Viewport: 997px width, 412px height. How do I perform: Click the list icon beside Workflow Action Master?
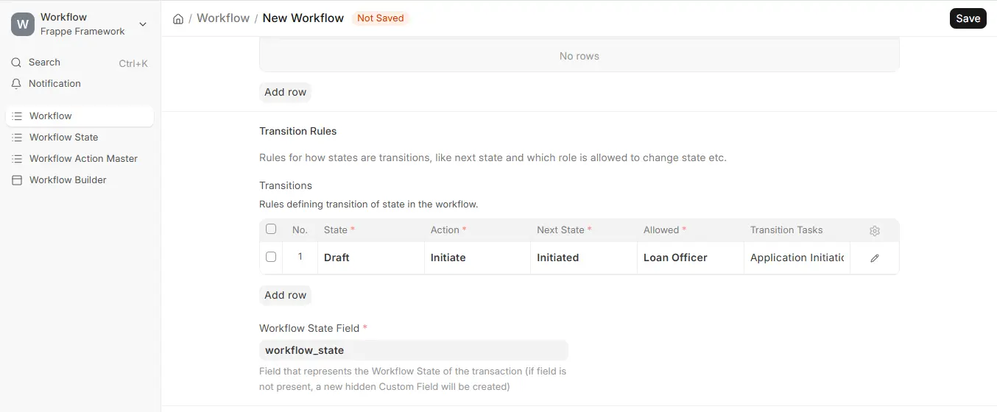pos(17,159)
